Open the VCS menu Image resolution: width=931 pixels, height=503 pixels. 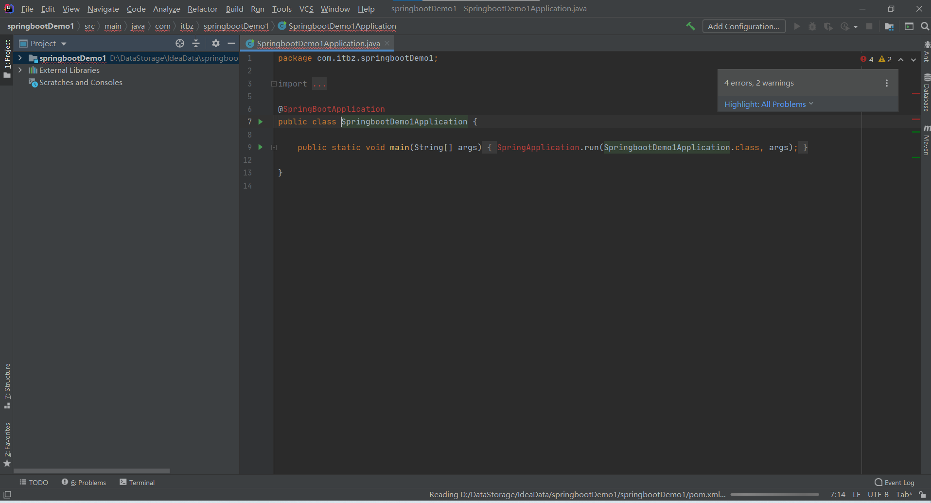click(306, 9)
